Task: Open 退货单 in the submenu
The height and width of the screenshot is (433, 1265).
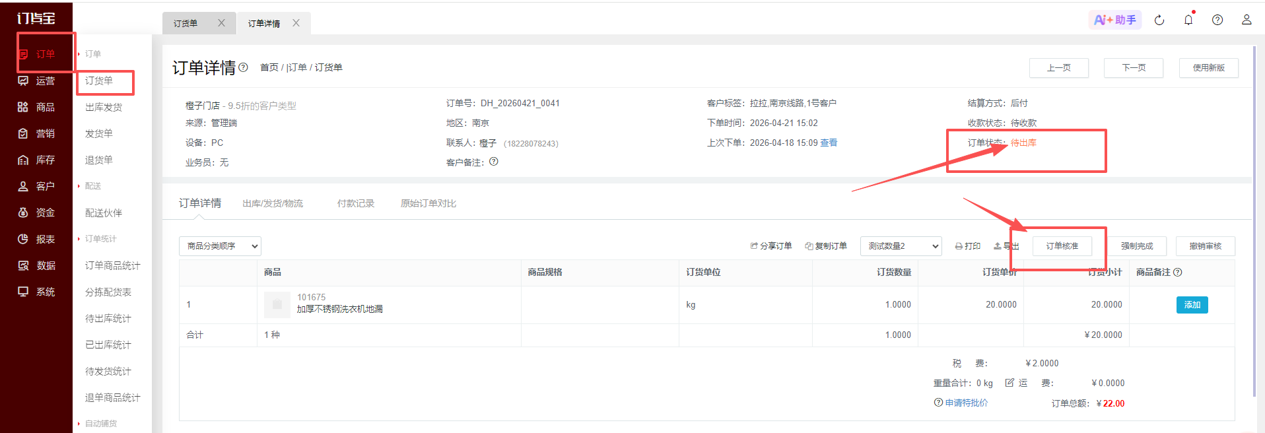Action: (99, 160)
